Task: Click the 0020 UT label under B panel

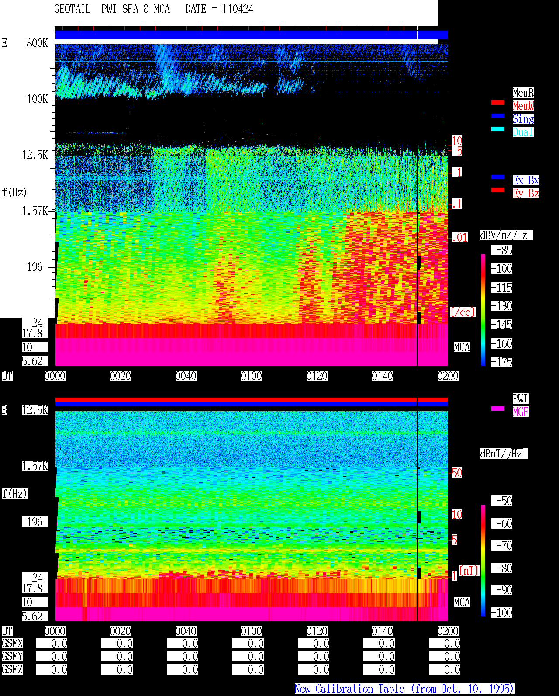Action: coord(121,631)
